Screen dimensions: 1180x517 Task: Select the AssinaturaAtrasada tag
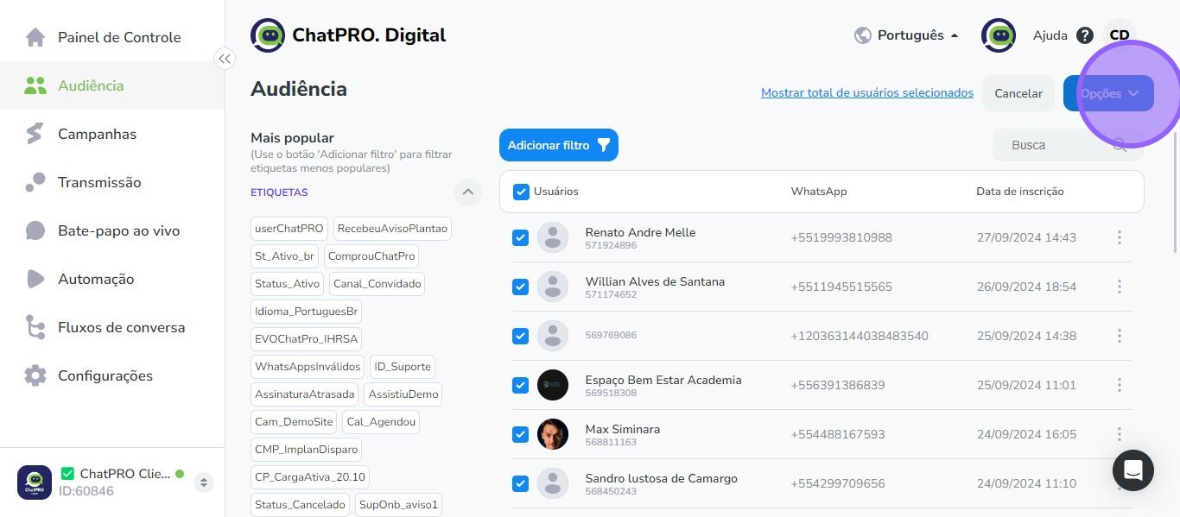(305, 394)
